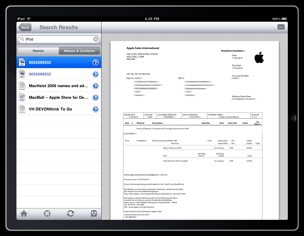Send document via envelope mail icon

[x=281, y=27]
